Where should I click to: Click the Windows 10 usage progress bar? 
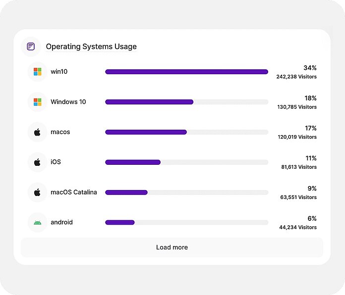click(x=186, y=102)
